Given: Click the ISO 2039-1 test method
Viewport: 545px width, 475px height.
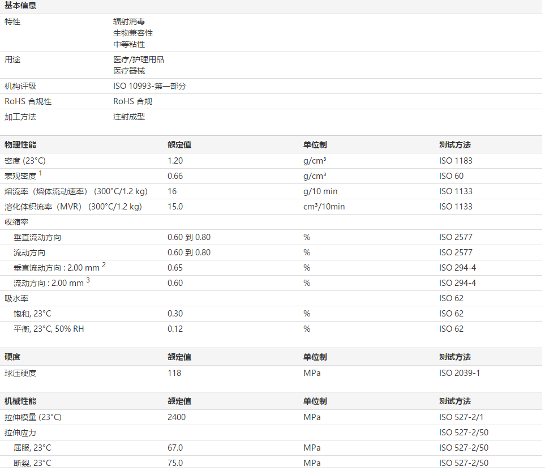Looking at the screenshot, I should [x=460, y=373].
